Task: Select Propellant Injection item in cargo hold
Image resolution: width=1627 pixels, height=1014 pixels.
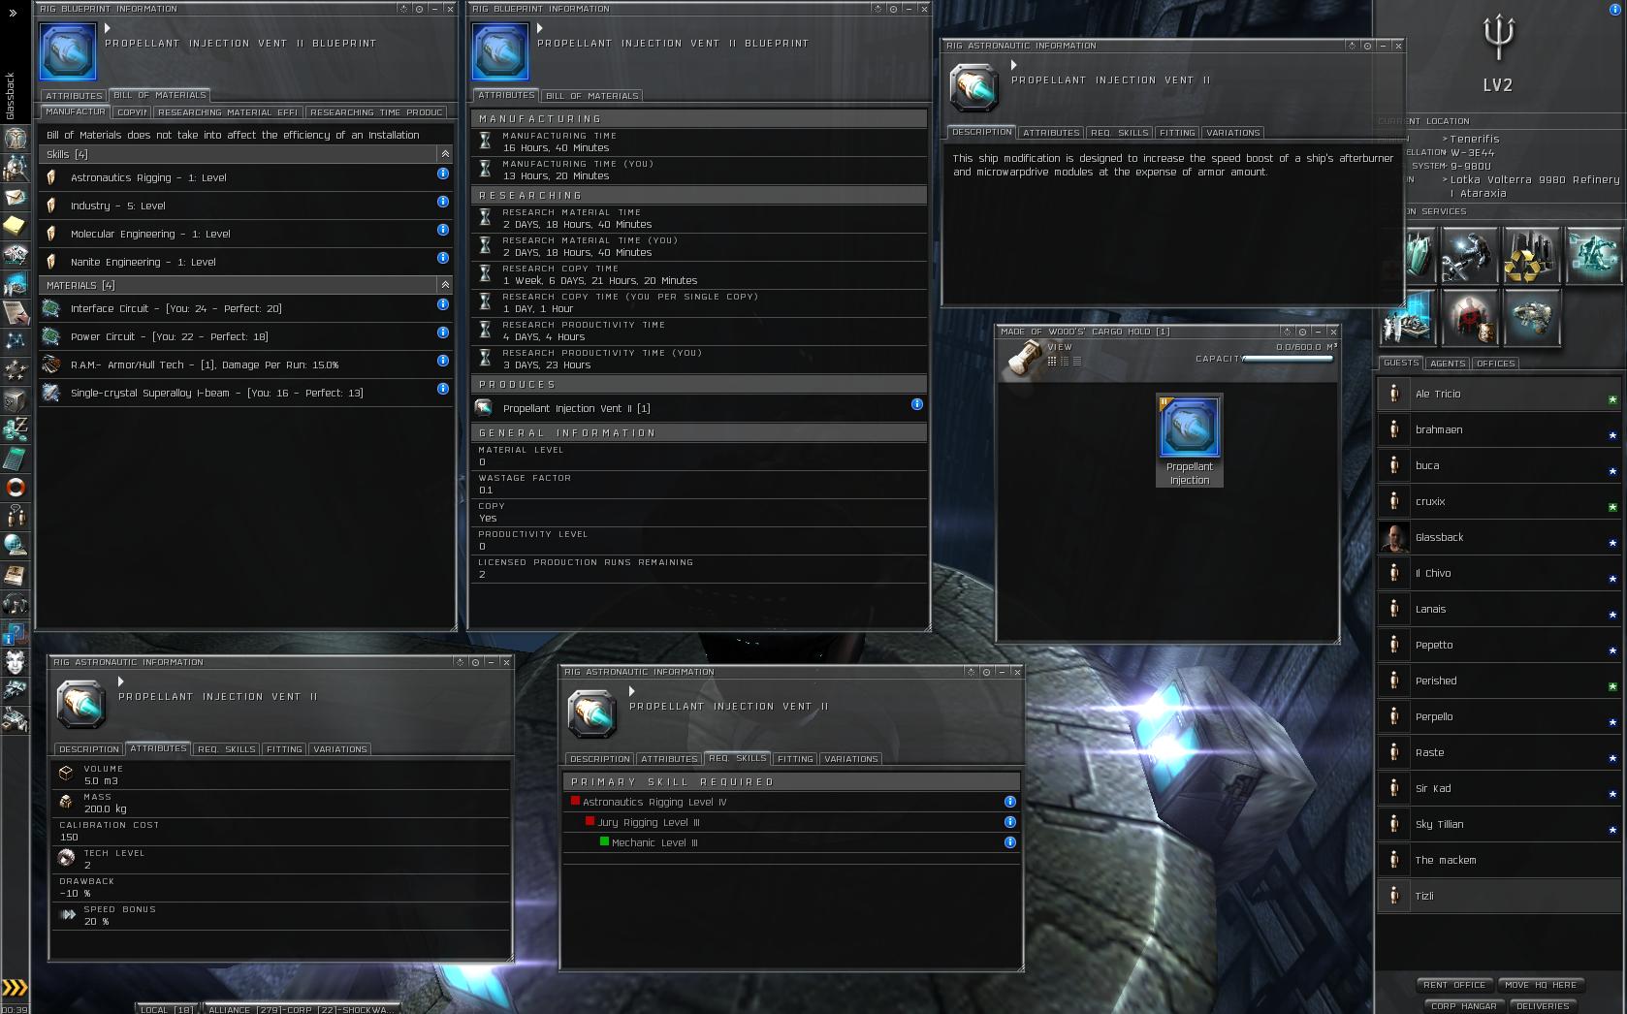Action: 1190,440
